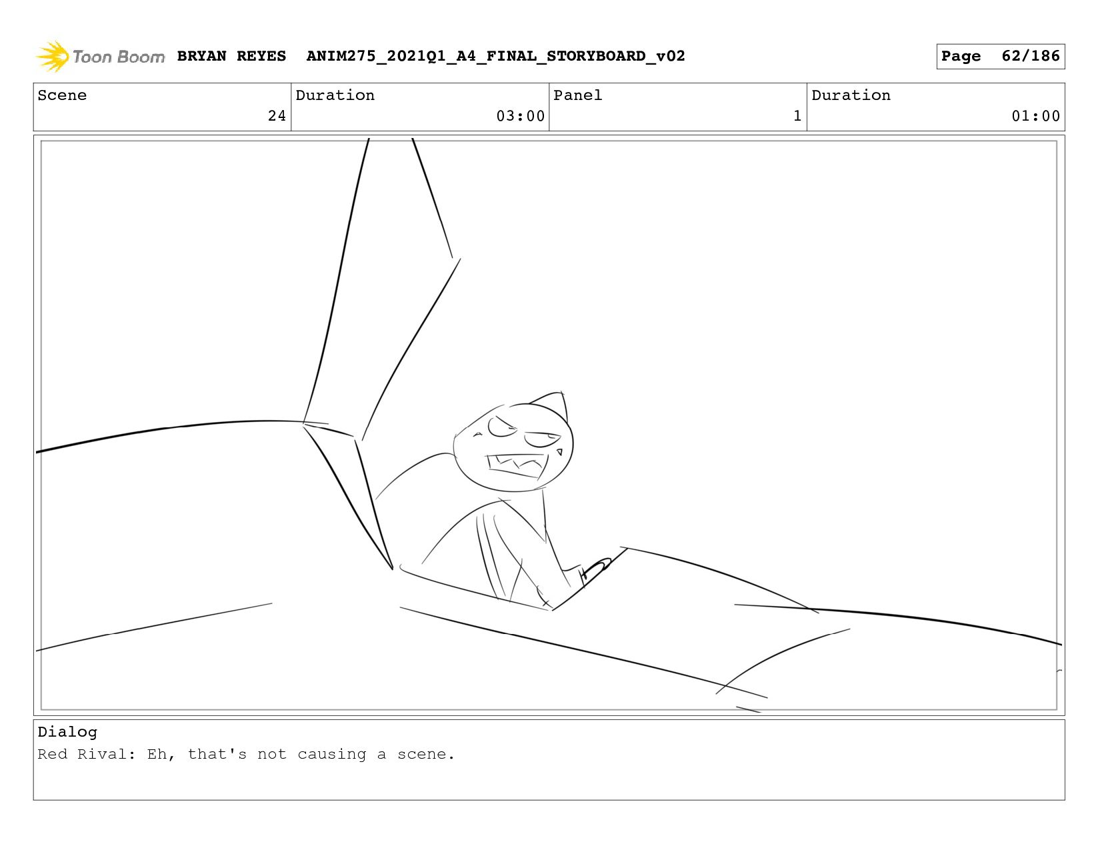The image size is (1100, 850).
Task: Select the title ANIM275_2021Q1_A4_FINAL_STORYBOARD_v02
Action: point(495,56)
